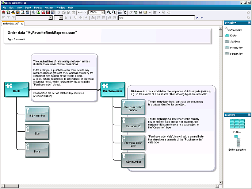Select the Entity symbol
Viewport: 252px width, 189px height.
click(x=231, y=35)
